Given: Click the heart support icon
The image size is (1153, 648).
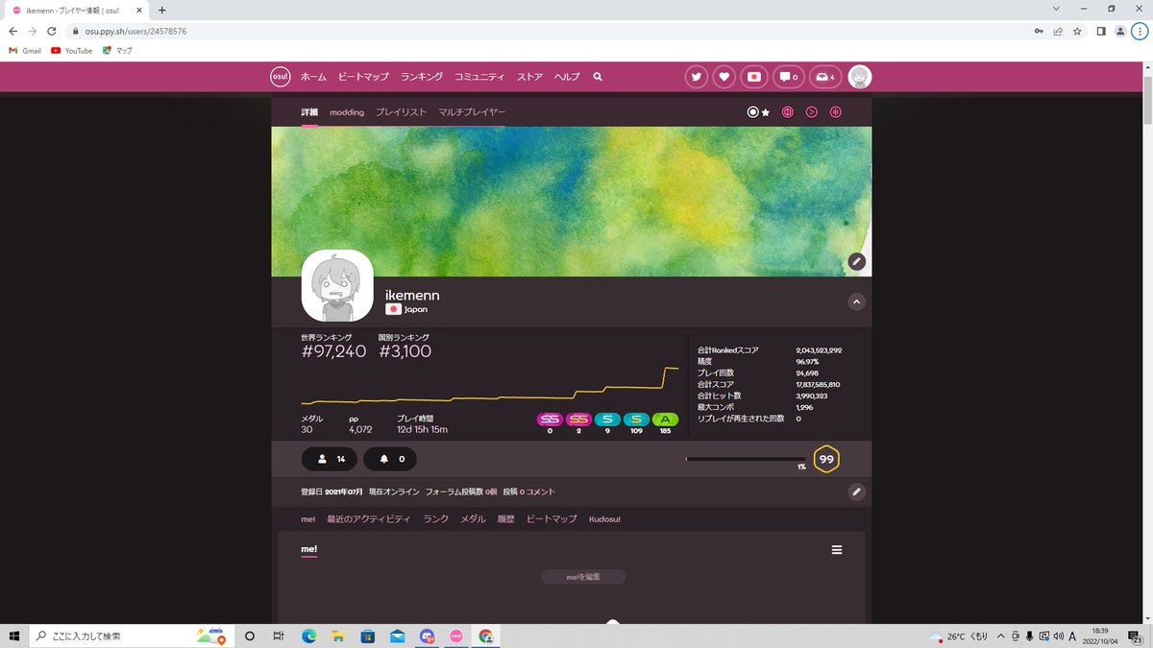Looking at the screenshot, I should (x=724, y=76).
